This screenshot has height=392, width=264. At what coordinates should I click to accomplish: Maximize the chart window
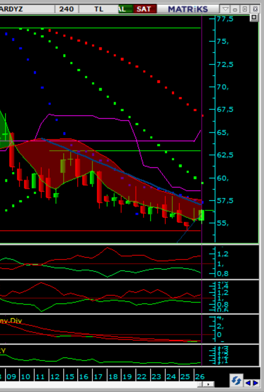click(x=245, y=9)
